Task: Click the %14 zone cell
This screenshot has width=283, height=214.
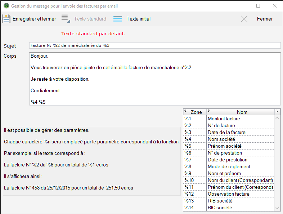Action: click(x=195, y=208)
